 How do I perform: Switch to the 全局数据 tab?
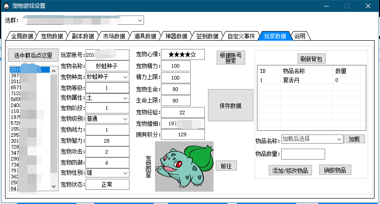pos(22,36)
